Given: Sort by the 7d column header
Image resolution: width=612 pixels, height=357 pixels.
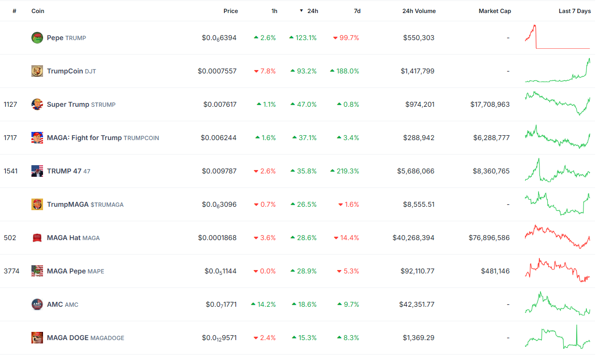Looking at the screenshot, I should tap(357, 11).
